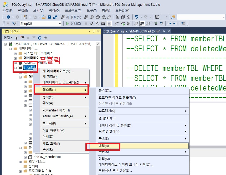This screenshot has height=175, width=226.
Task: Click the XMLA query icon
Action: (104, 17)
